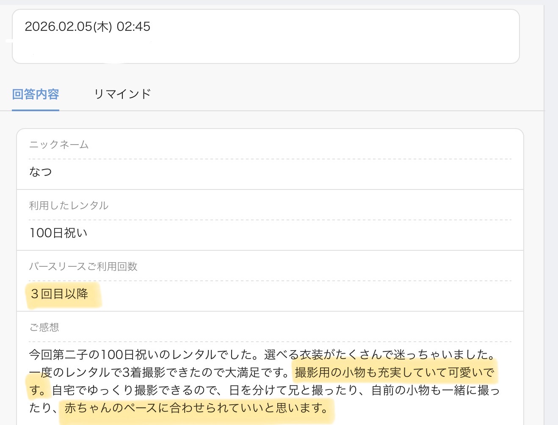Click highlighted text 撮影用の小物も充実していて可愛いで

click(x=394, y=372)
